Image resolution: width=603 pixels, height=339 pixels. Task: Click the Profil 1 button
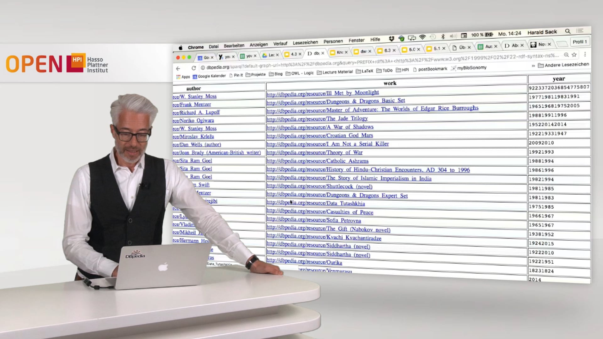point(579,42)
